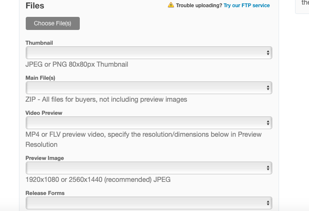This screenshot has height=211, width=309.
Task: Click the Release Forms select's arrow icon
Action: click(x=268, y=203)
